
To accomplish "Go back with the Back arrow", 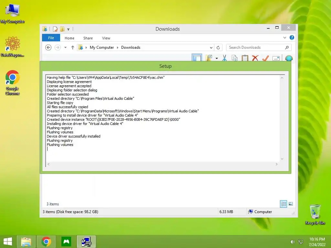I will click(x=48, y=47).
